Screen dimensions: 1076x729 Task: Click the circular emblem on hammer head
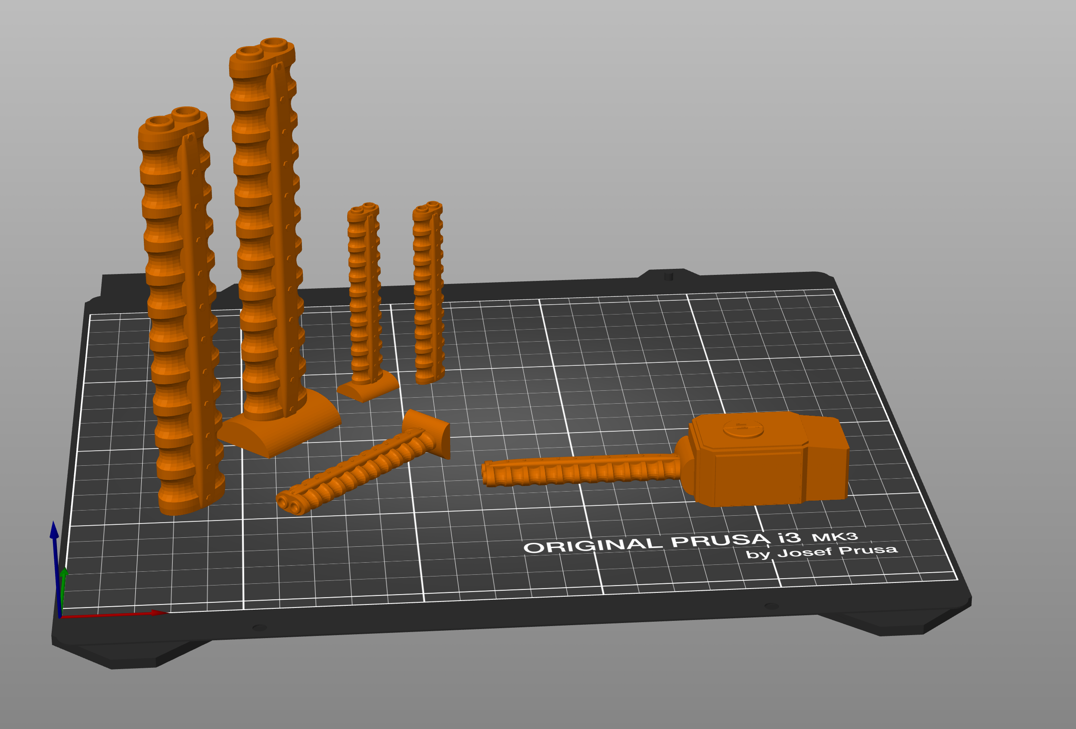coord(743,428)
